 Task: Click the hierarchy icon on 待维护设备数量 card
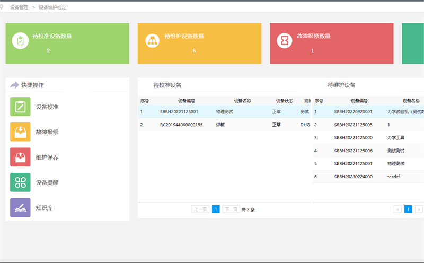click(x=153, y=41)
